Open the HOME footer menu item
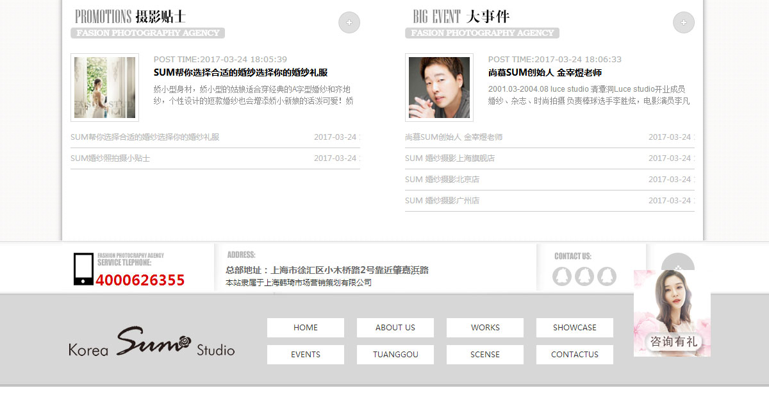Viewport: 769px width, 406px height. pyautogui.click(x=306, y=328)
